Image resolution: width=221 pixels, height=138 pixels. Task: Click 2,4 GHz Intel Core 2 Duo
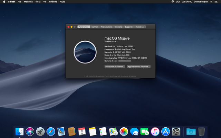click(x=125, y=49)
